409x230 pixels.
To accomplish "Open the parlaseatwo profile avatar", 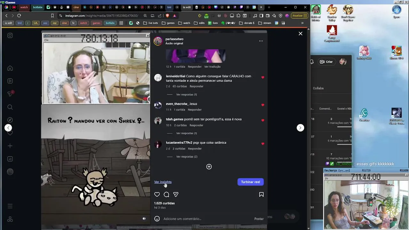I will tap(158, 41).
